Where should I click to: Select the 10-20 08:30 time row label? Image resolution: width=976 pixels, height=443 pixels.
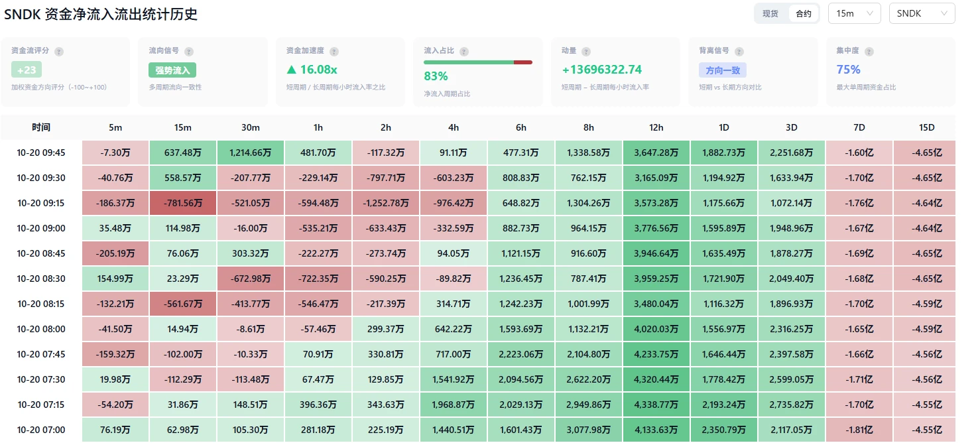pos(41,279)
